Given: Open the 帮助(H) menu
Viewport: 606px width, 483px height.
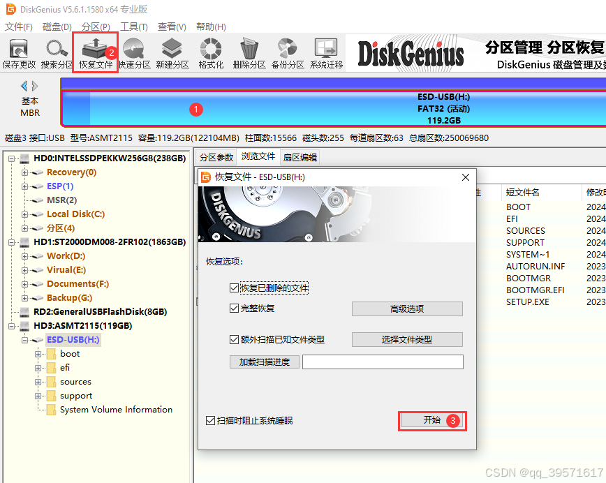Looking at the screenshot, I should [211, 27].
